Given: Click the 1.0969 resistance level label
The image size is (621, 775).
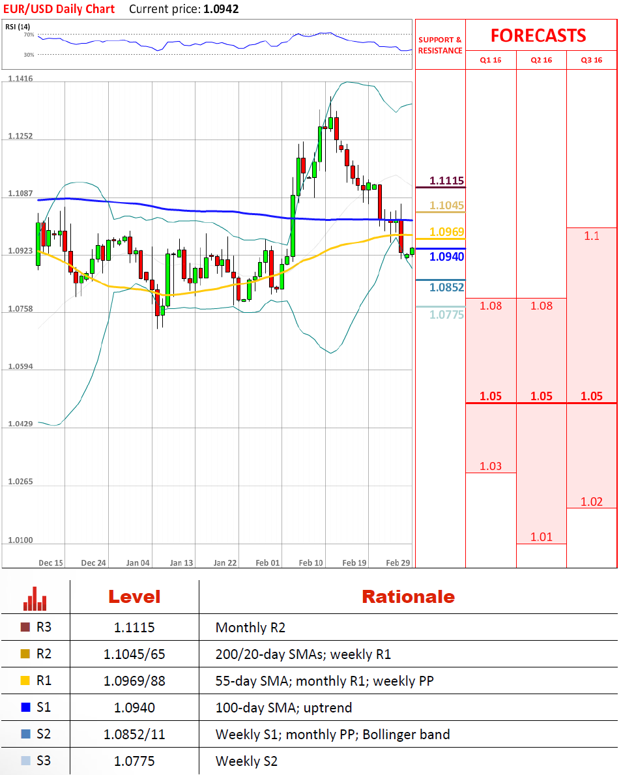Looking at the screenshot, I should (446, 232).
